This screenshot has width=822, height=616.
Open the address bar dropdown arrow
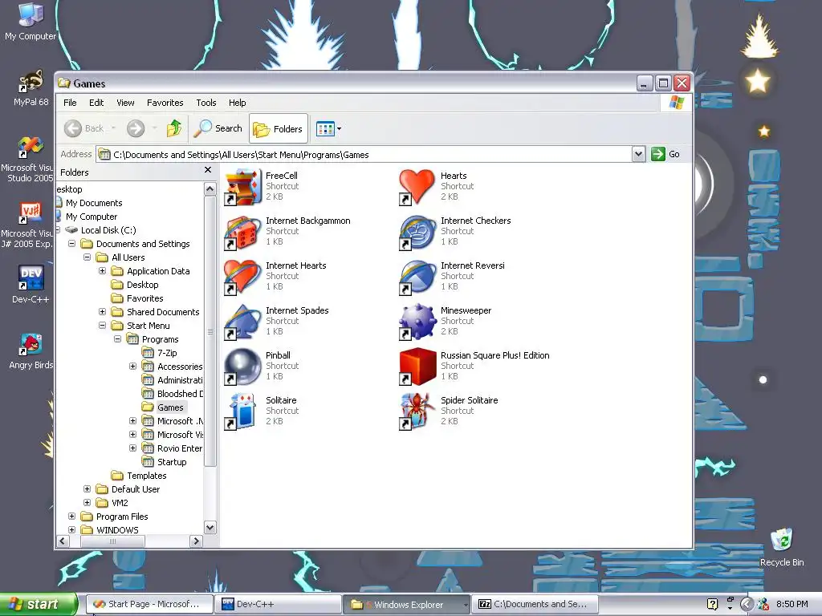click(x=638, y=154)
